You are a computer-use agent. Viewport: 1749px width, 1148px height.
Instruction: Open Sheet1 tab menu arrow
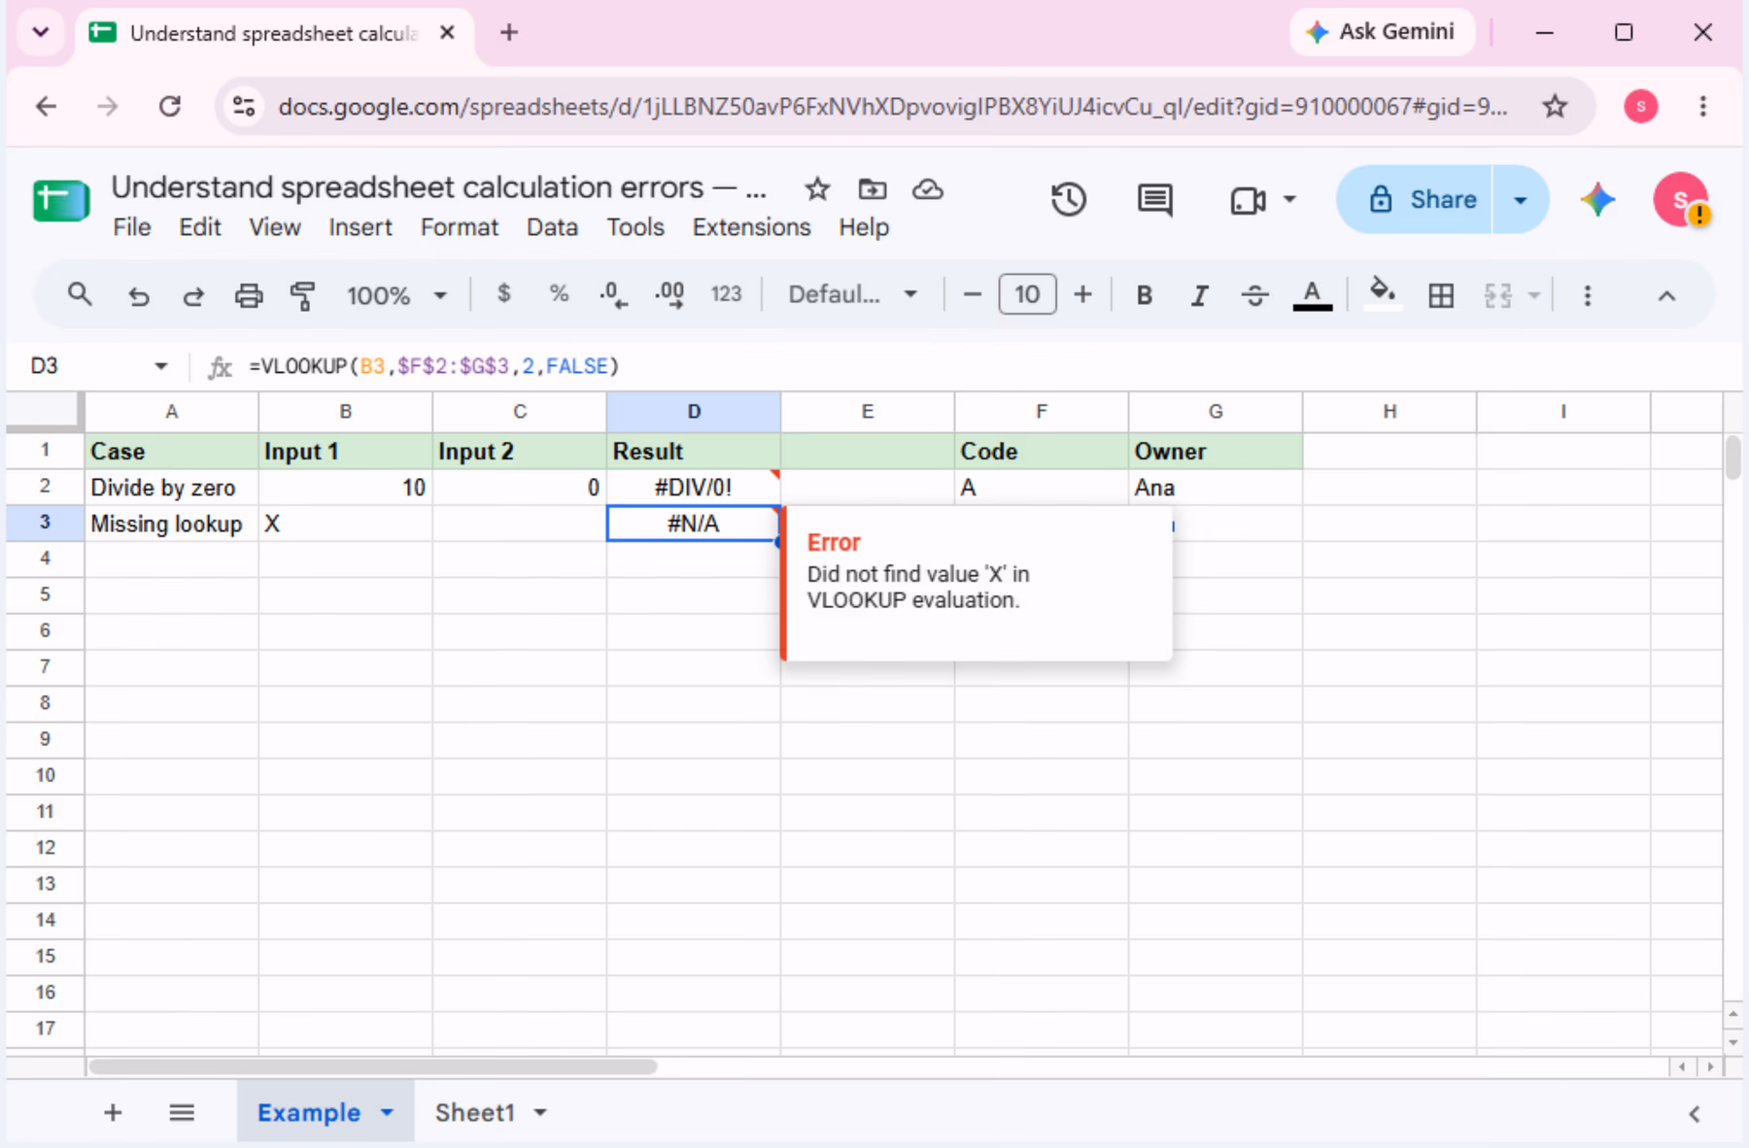540,1113
